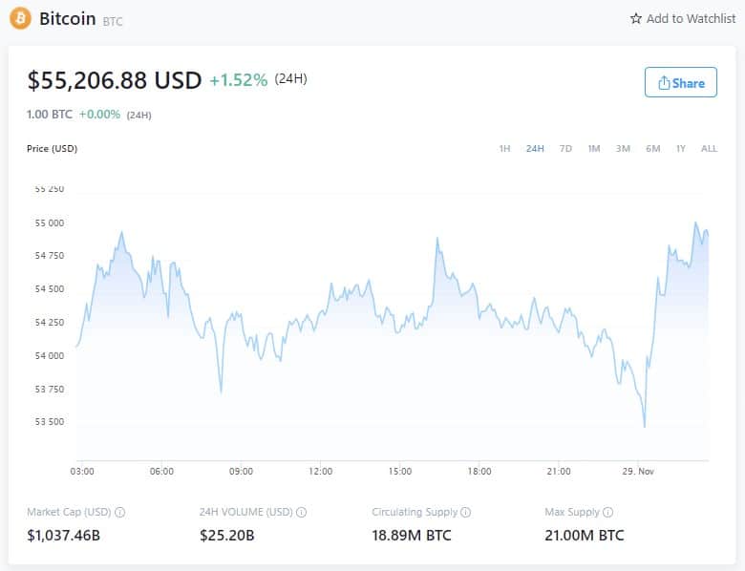Click the $1,037.46B market cap value
This screenshot has width=745, height=571.
click(64, 536)
